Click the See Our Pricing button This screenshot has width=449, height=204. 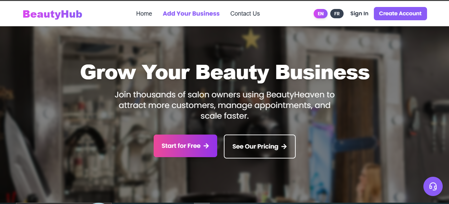pos(260,147)
